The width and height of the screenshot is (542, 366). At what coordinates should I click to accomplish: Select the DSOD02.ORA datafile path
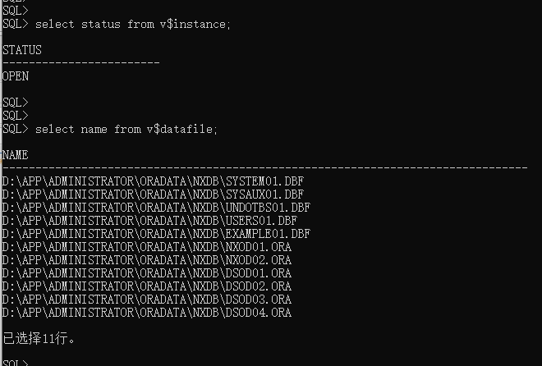pos(146,286)
